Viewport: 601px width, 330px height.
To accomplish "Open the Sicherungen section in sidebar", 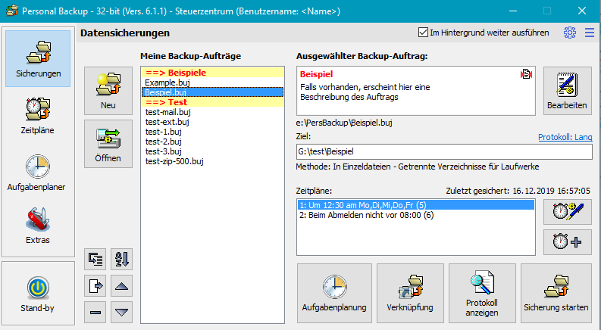I will tap(38, 58).
